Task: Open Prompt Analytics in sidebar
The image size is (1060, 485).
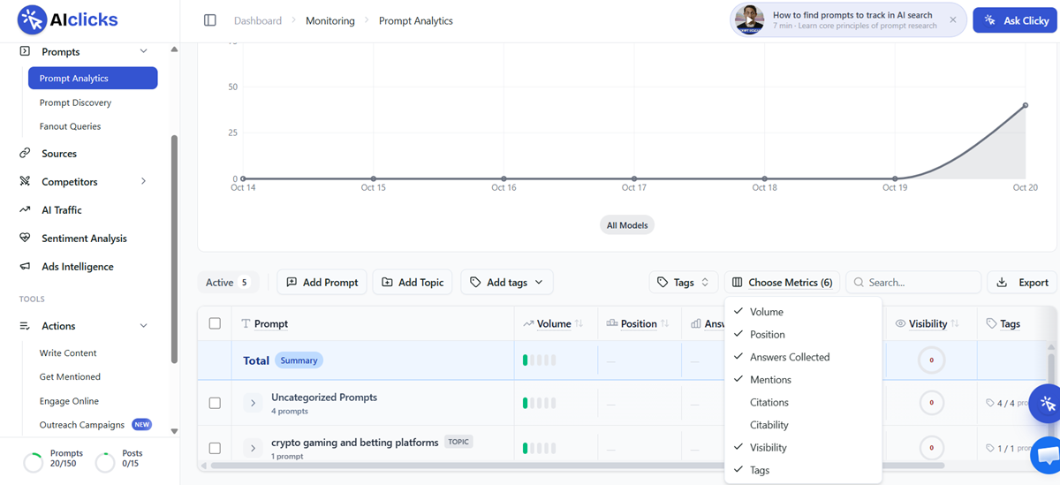Action: pyautogui.click(x=93, y=79)
